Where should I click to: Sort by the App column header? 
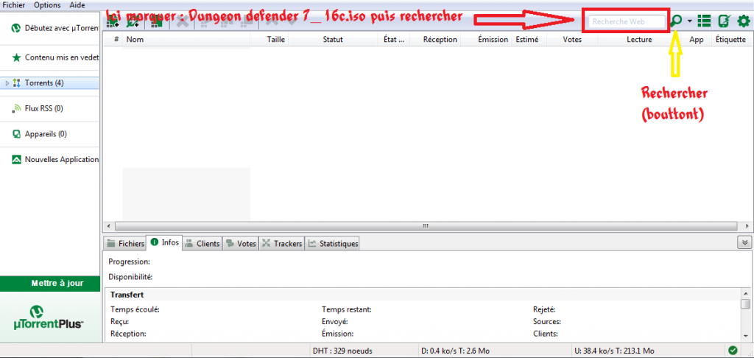point(696,40)
